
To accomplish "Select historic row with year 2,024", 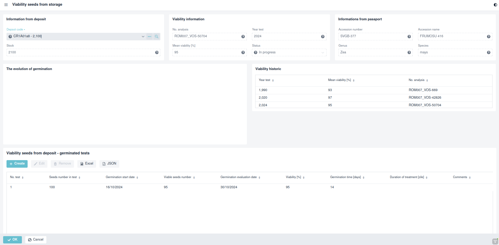I will pyautogui.click(x=374, y=105).
